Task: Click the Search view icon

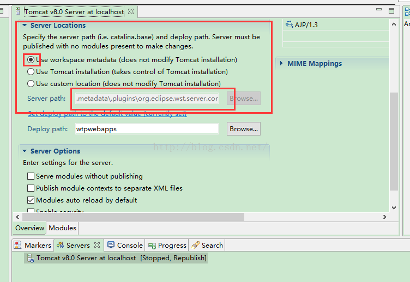Action: 195,245
